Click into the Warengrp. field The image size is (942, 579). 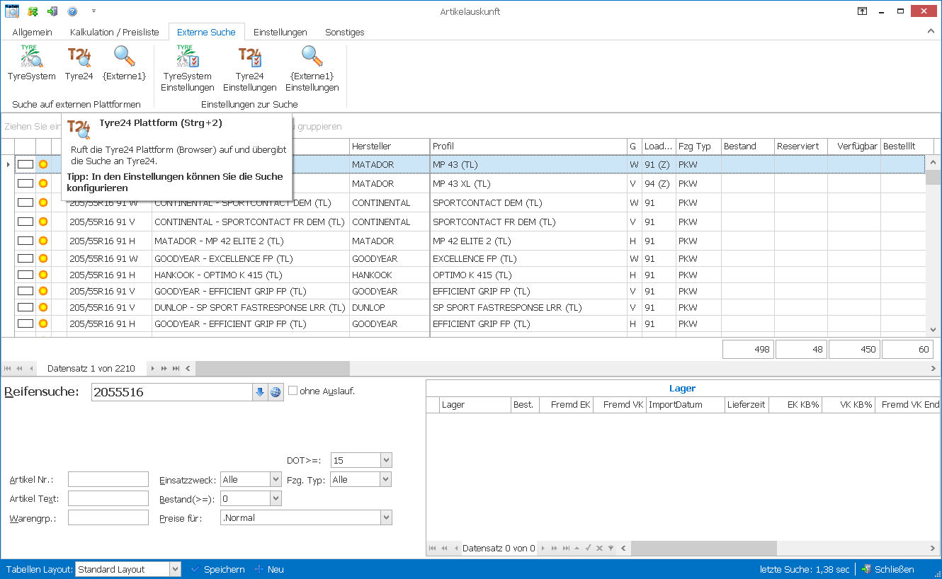(x=108, y=518)
